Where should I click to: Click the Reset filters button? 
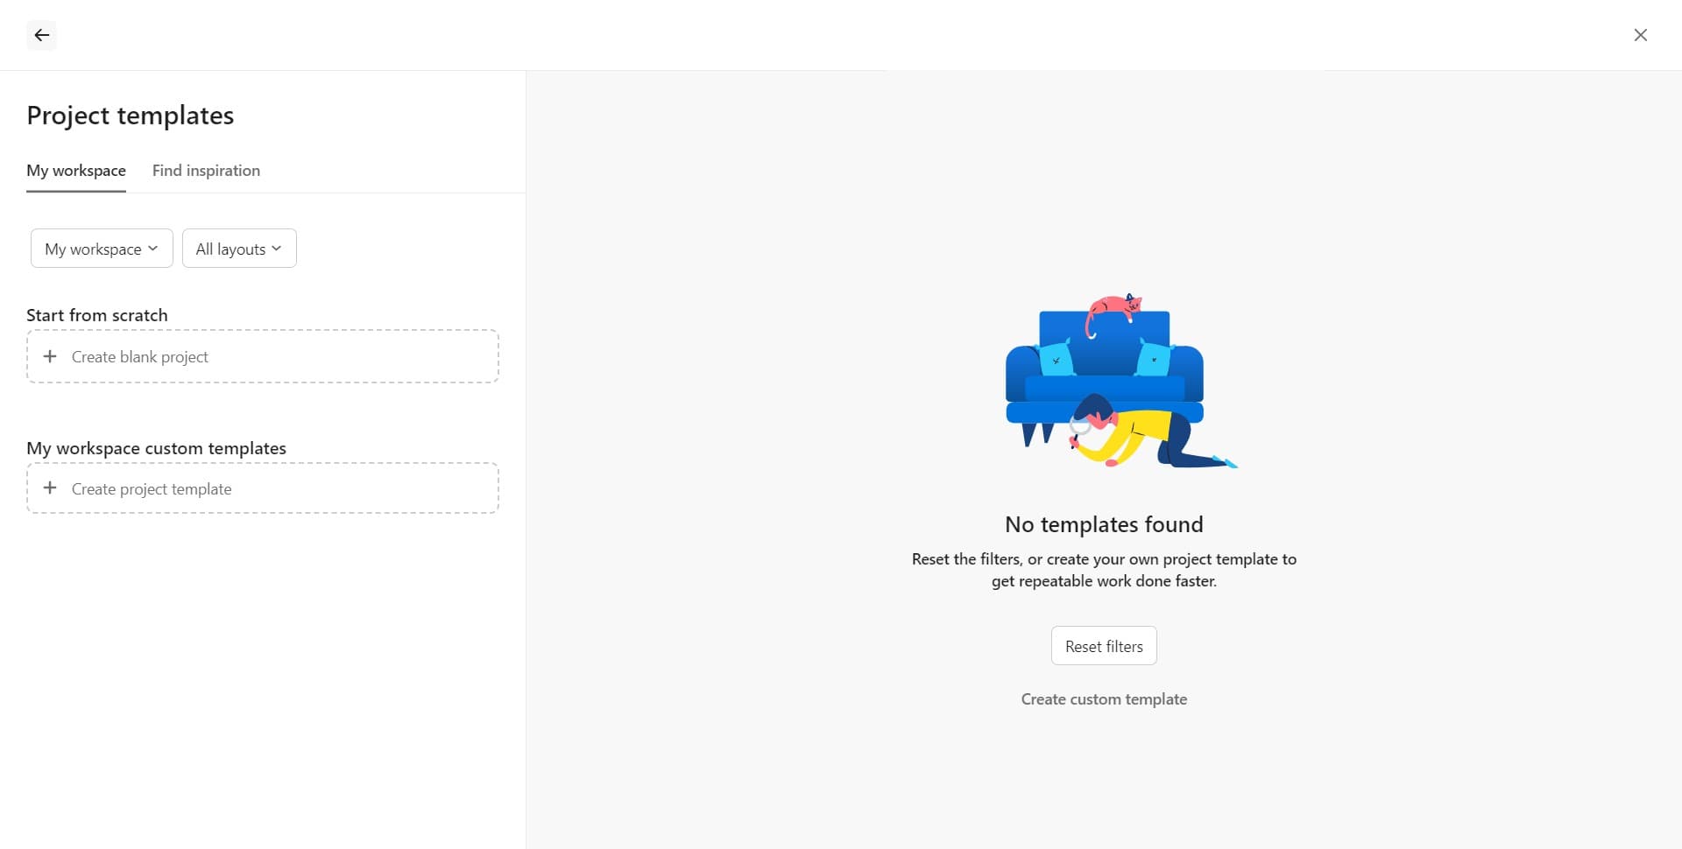point(1103,645)
